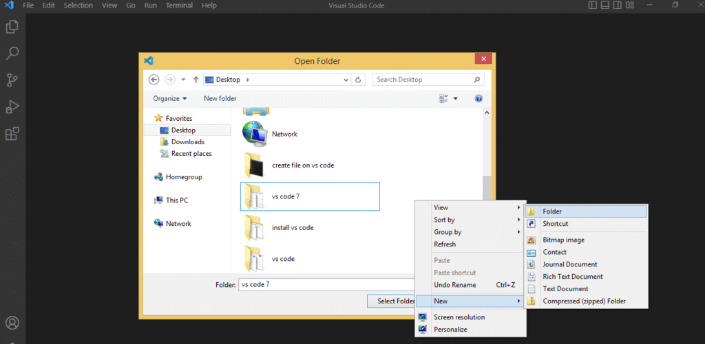Image resolution: width=705 pixels, height=344 pixels.
Task: Expand the address bar history dropdown
Action: tap(346, 80)
